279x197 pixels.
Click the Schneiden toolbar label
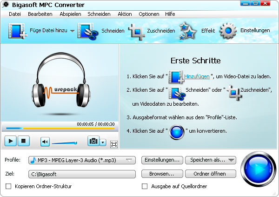point(113,31)
